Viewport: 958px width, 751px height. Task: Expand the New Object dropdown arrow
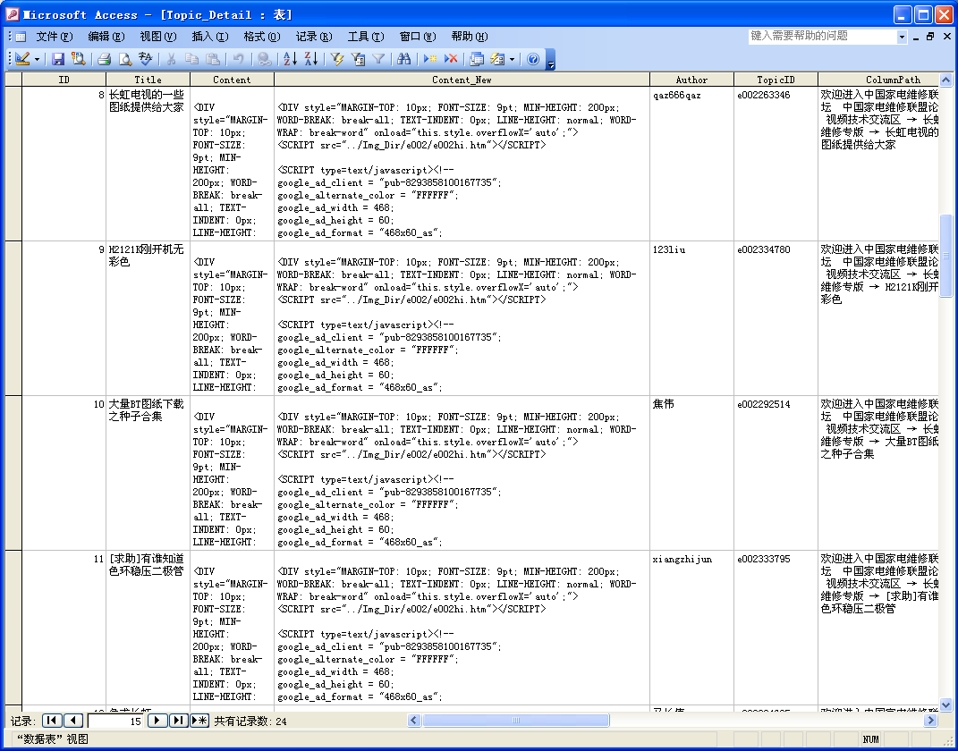tap(512, 59)
